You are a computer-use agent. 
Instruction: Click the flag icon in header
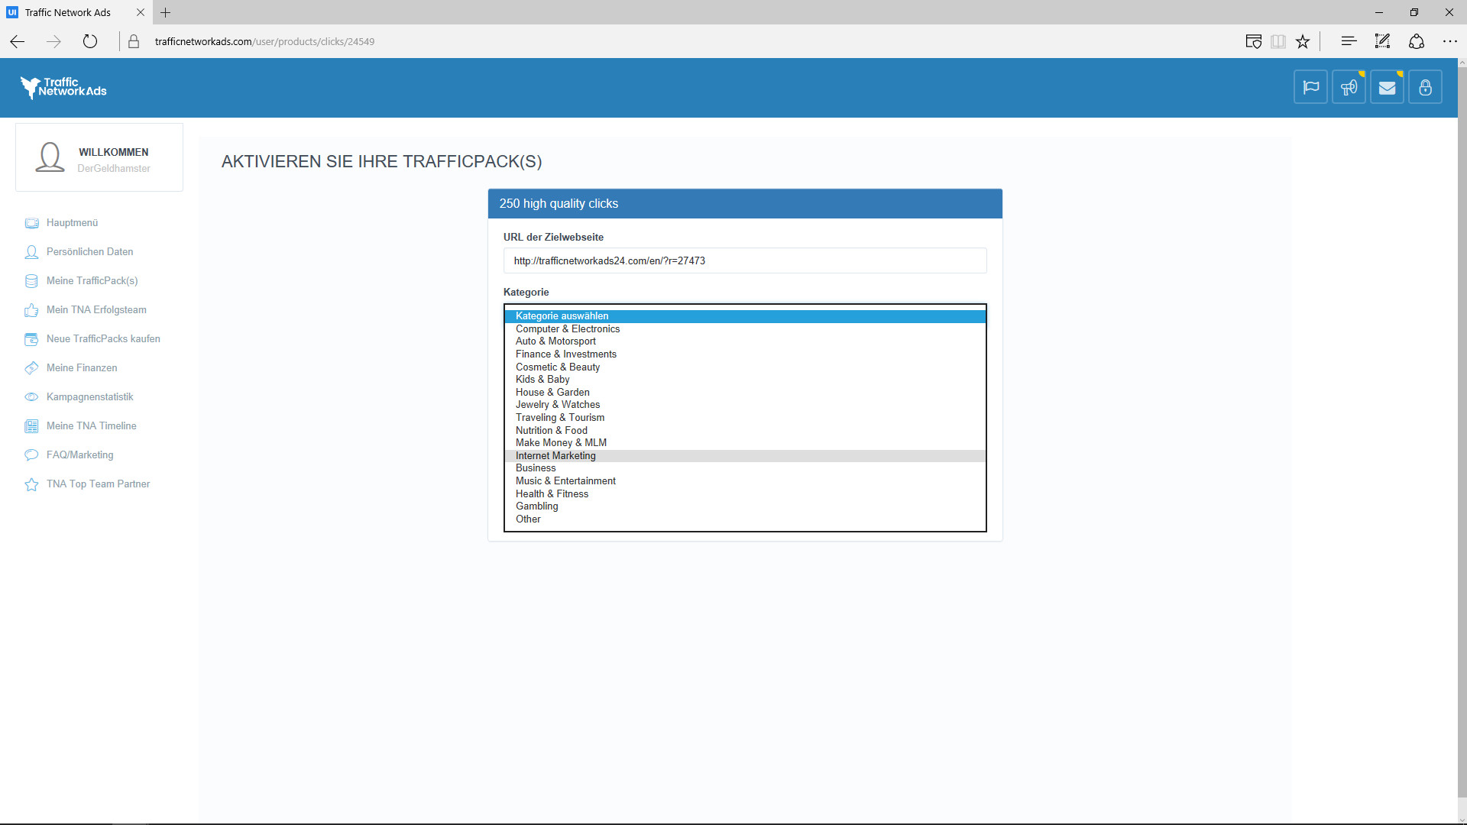pyautogui.click(x=1310, y=87)
